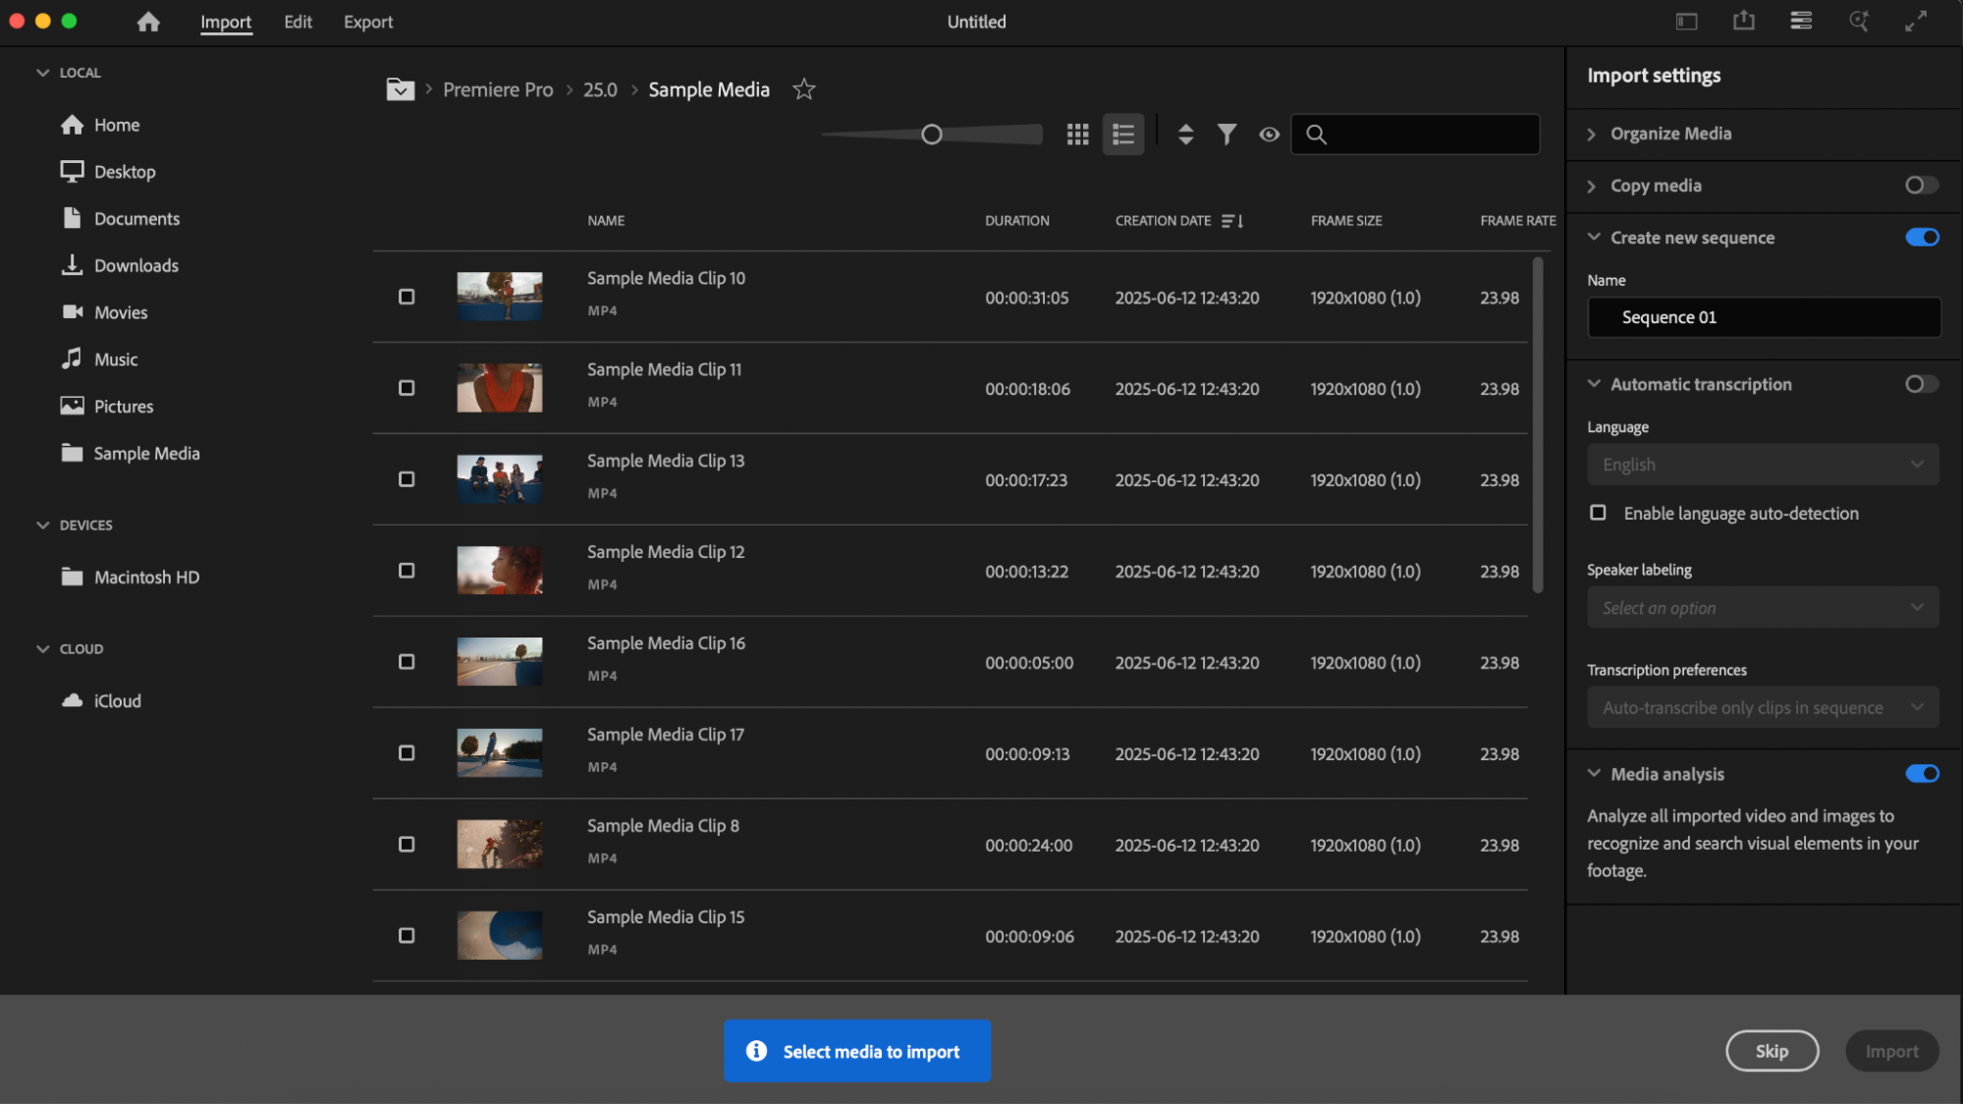The height and width of the screenshot is (1105, 1963).
Task: Toggle full screen video output icon
Action: tap(1915, 22)
